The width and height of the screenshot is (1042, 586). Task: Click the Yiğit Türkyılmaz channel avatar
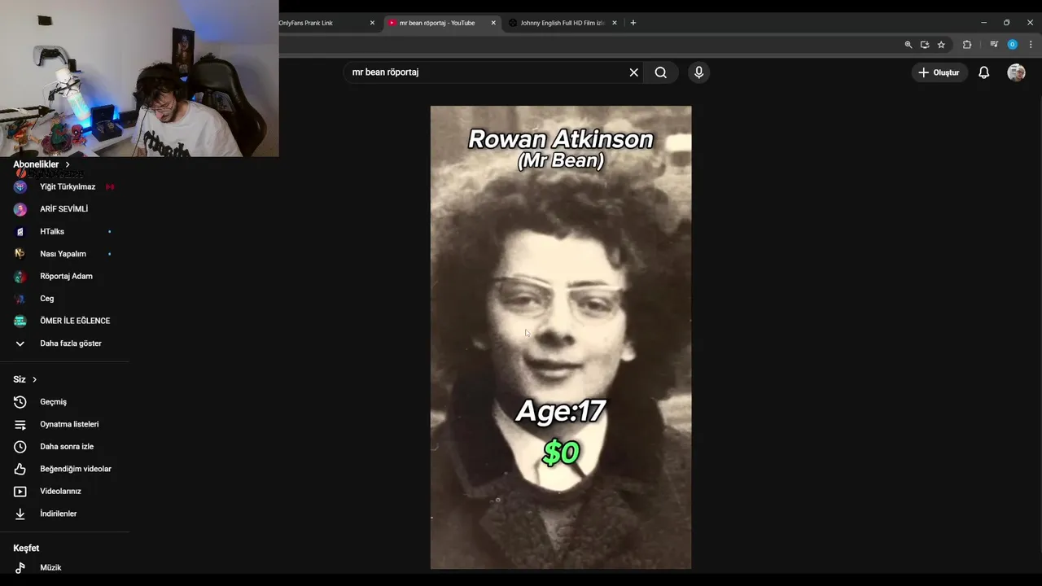tap(20, 187)
